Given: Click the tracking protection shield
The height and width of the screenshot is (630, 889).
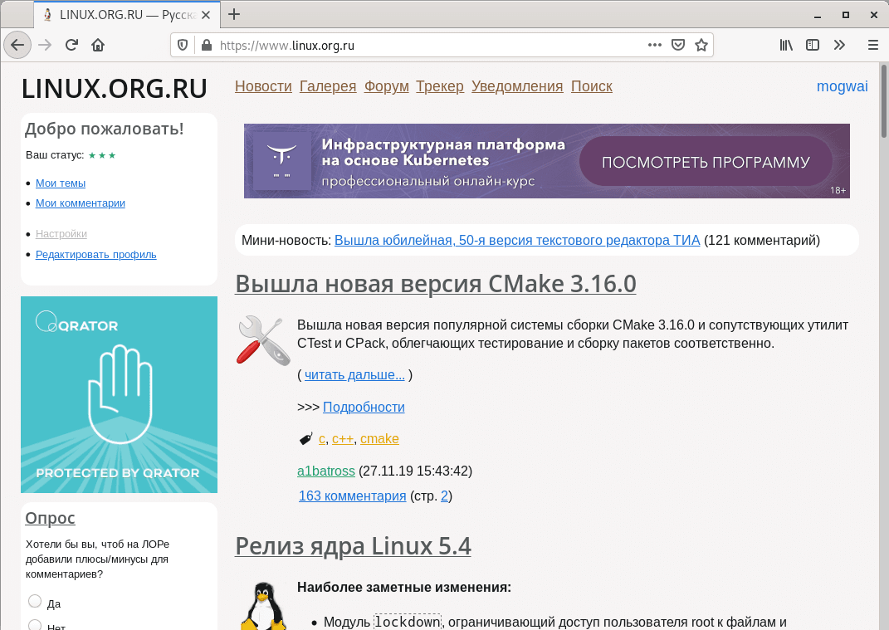Looking at the screenshot, I should [182, 45].
